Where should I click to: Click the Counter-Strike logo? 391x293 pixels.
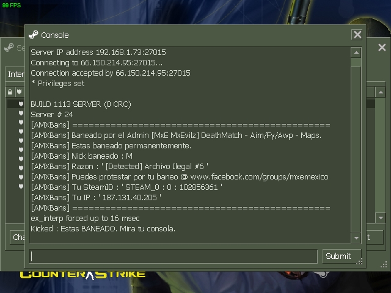pos(82,275)
